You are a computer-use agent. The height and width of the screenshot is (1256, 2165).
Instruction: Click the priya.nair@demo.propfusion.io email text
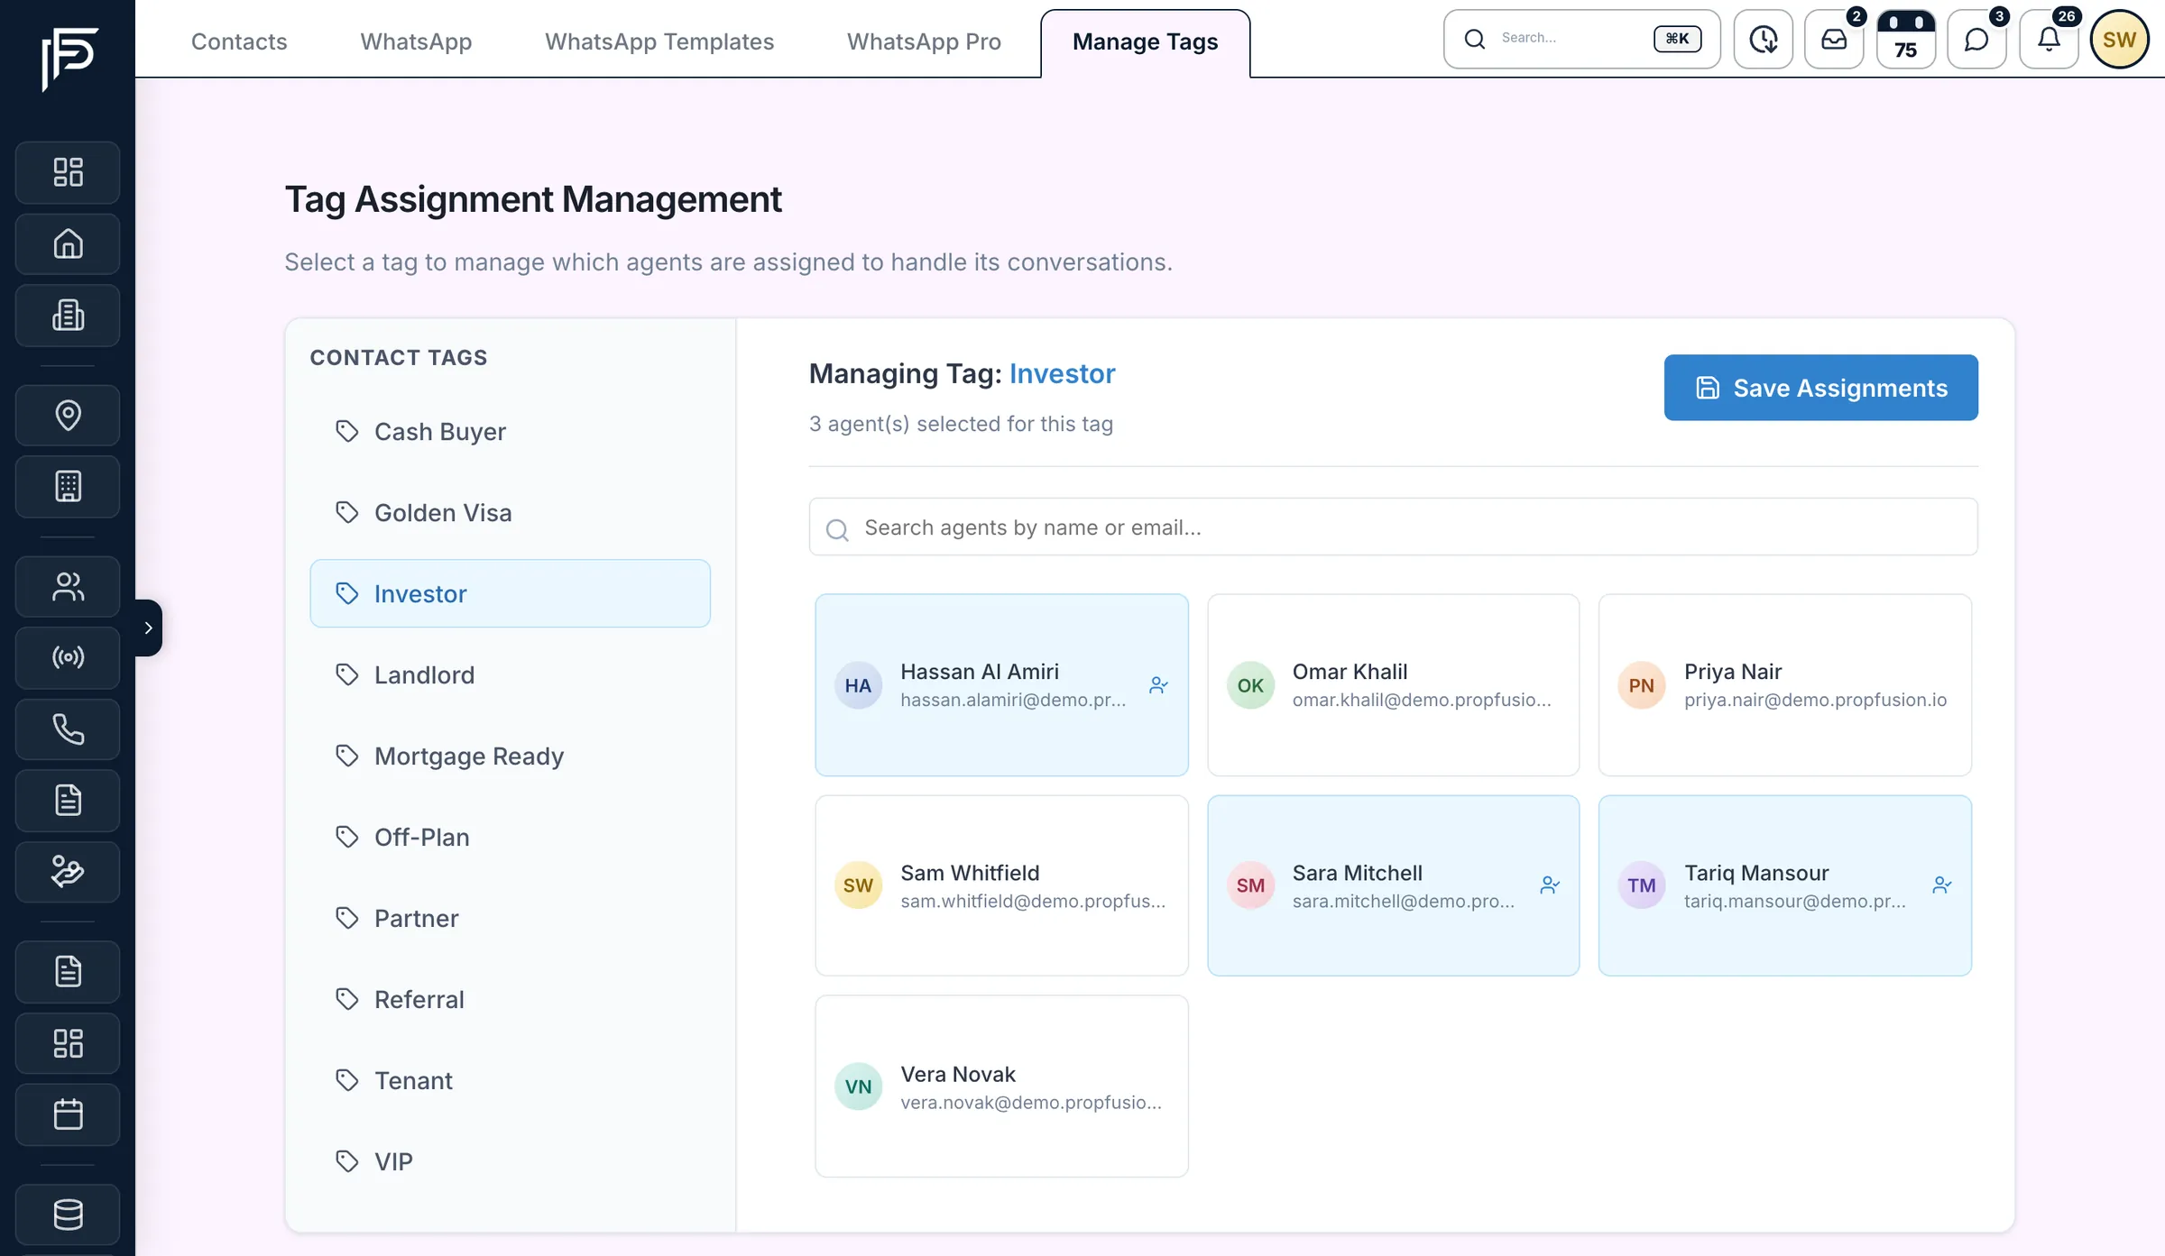[1815, 700]
